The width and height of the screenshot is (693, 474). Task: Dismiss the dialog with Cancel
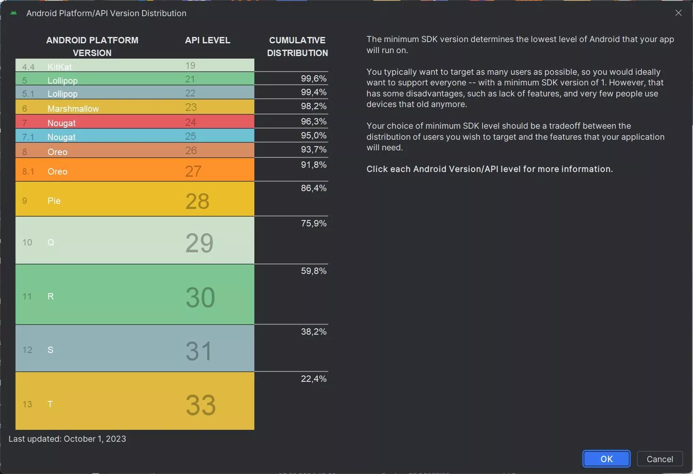[x=659, y=459]
